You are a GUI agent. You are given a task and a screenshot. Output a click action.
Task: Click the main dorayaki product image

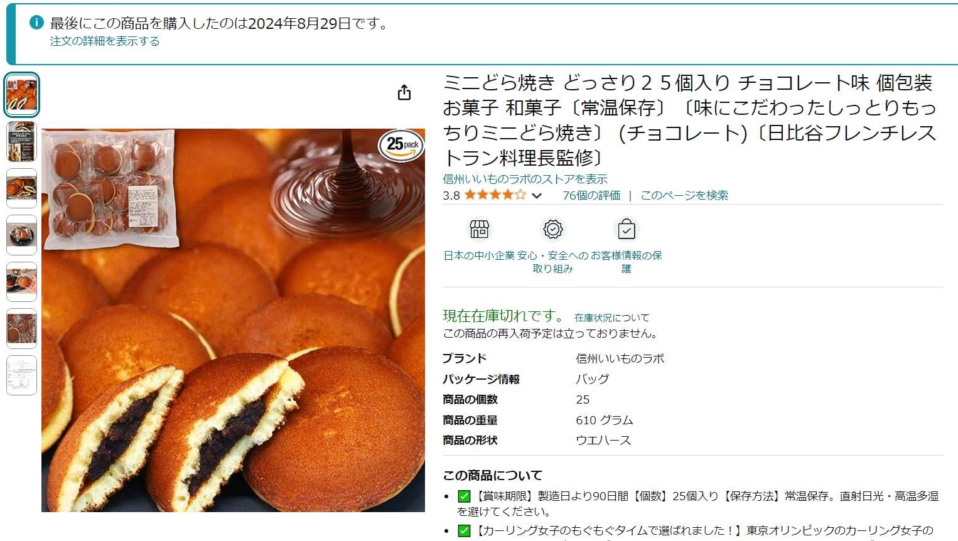pos(233,320)
